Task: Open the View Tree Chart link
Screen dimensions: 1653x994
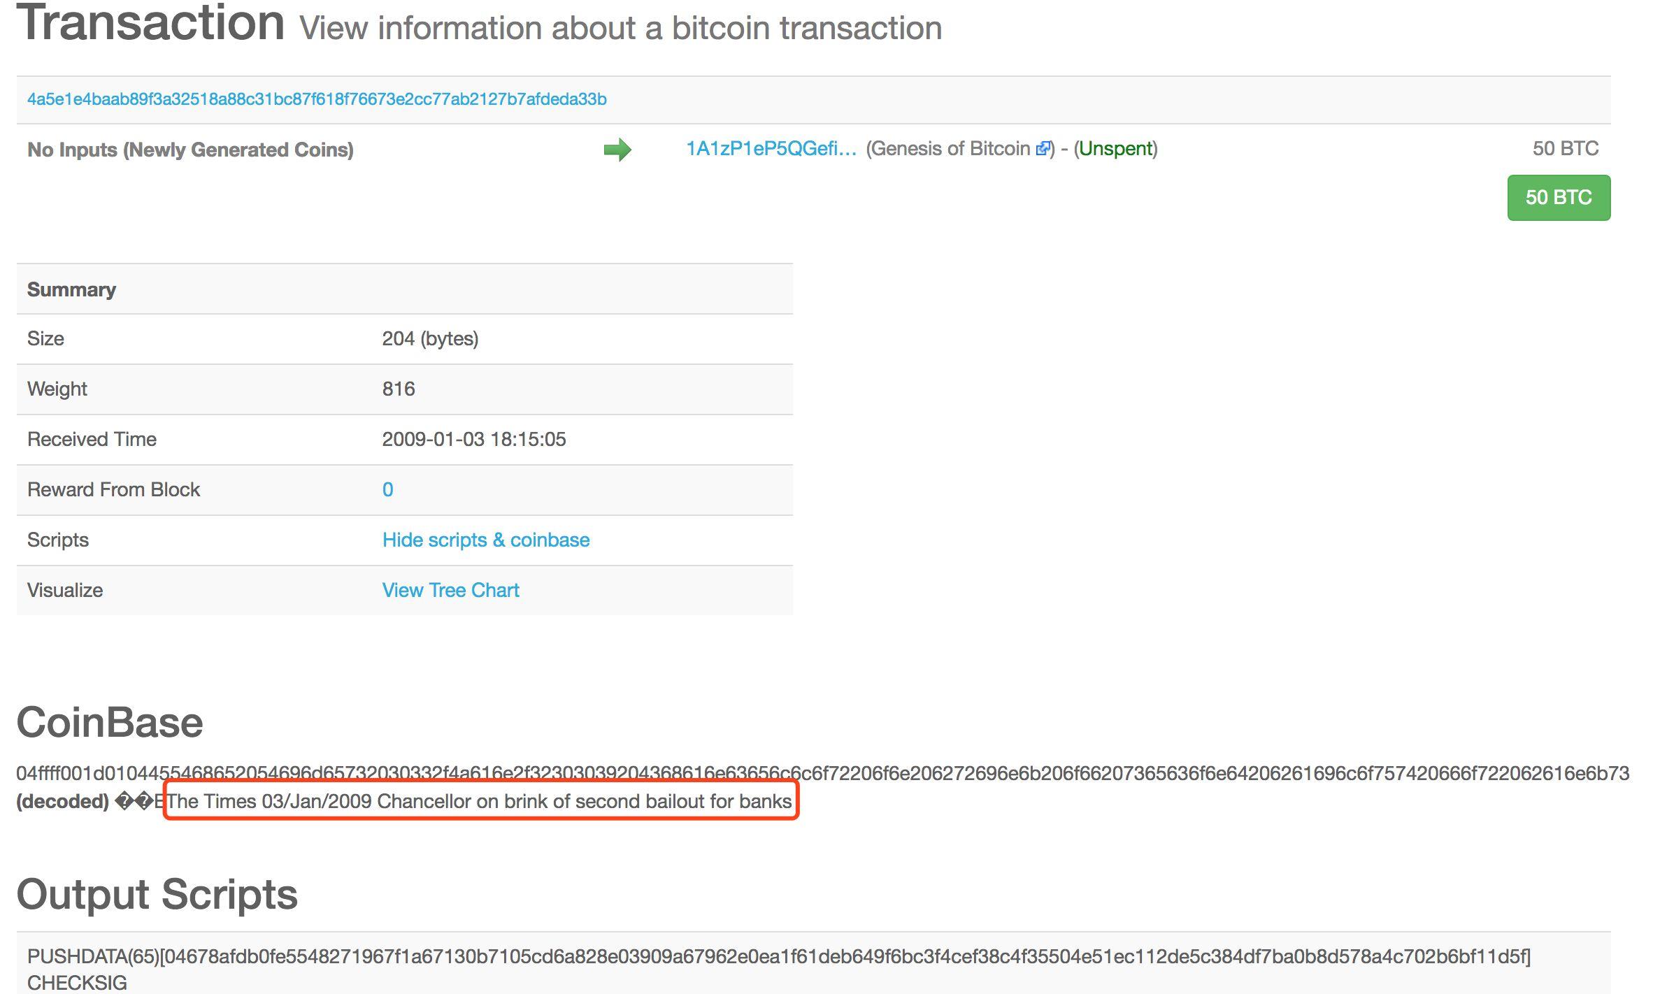Action: click(x=450, y=590)
